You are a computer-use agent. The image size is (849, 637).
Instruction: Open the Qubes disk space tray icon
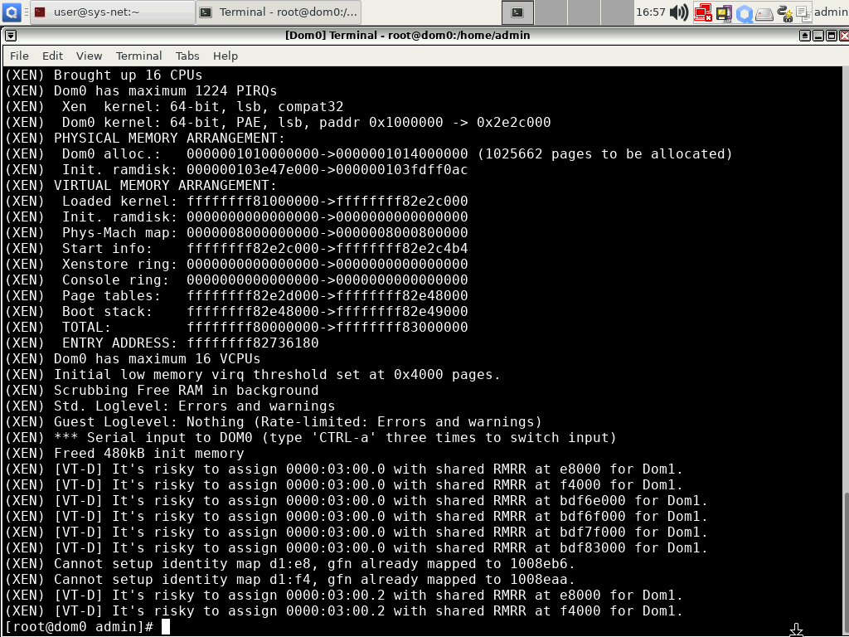[764, 12]
